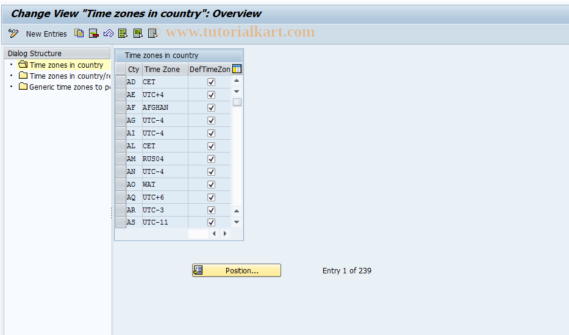569x335 pixels.
Task: Toggle DefTimeZon checkbox for AD row
Action: click(x=211, y=82)
